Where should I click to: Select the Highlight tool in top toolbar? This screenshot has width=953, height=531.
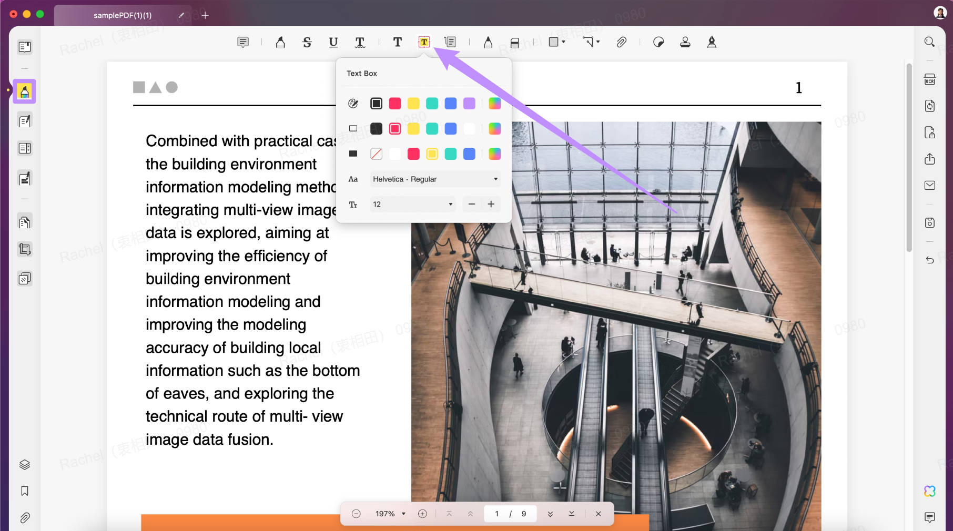(280, 42)
